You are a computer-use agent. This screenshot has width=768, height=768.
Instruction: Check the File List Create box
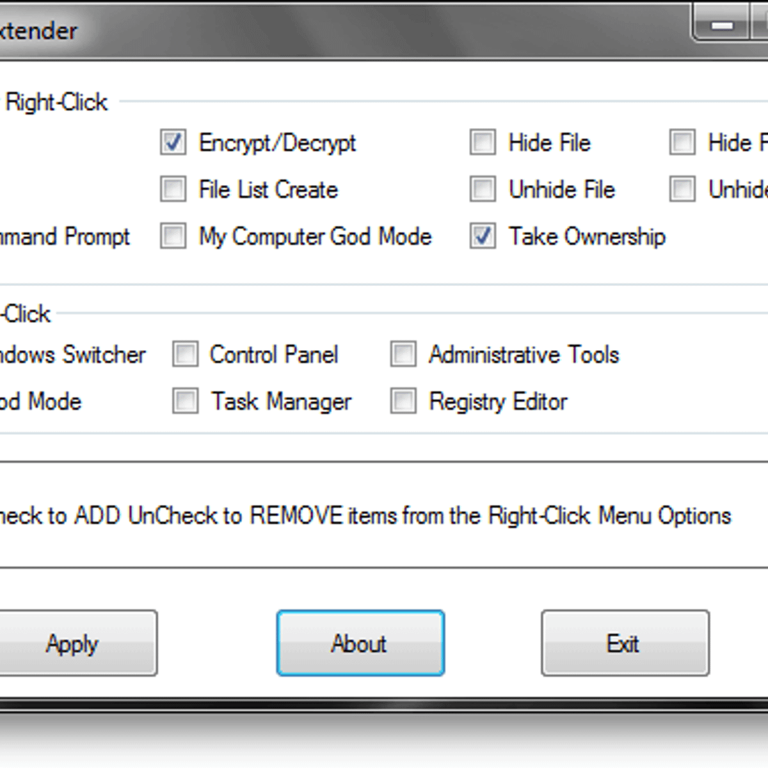[173, 189]
